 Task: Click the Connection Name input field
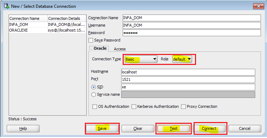pyautogui.click(x=191, y=18)
